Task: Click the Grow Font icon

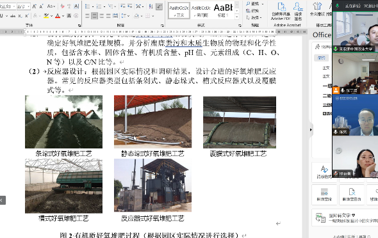Action: (x=34, y=6)
